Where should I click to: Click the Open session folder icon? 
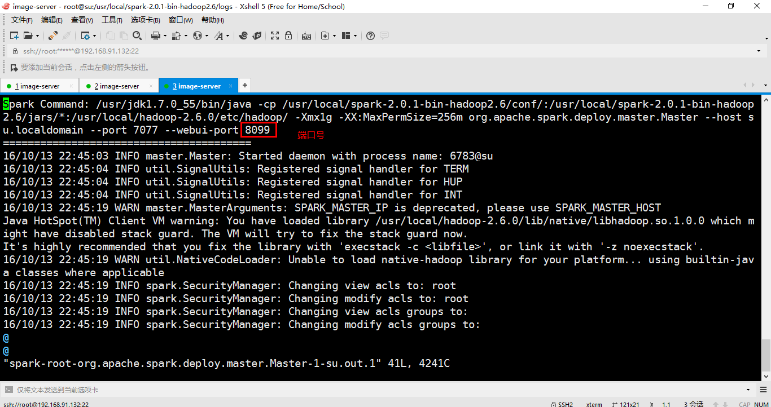(x=28, y=36)
